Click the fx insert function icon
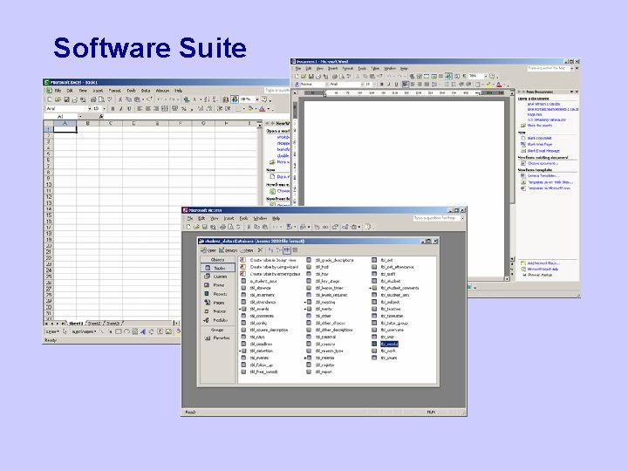This screenshot has height=471, width=628. point(101,117)
